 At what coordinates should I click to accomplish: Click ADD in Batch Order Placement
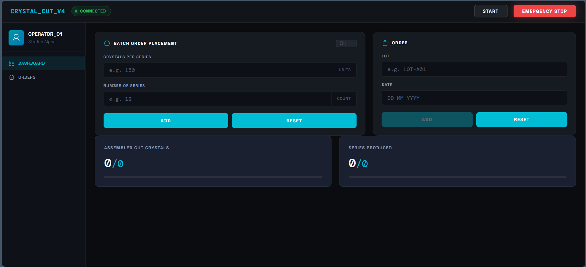pos(166,121)
